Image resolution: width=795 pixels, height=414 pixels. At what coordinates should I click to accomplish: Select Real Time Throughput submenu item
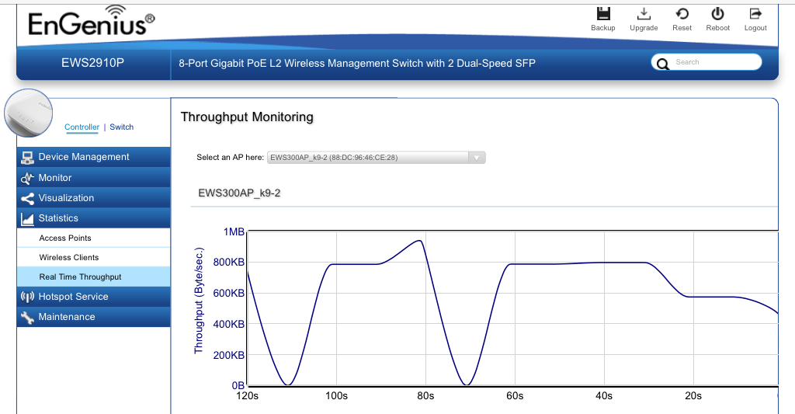[x=94, y=277]
